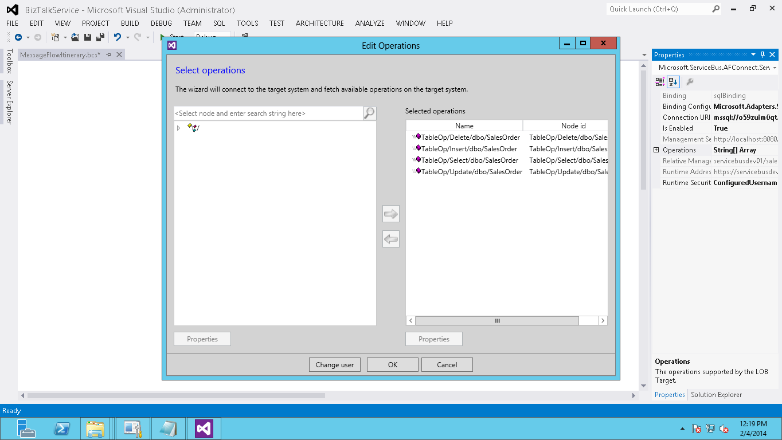Viewport: 782px width, 440px height.
Task: Open the ANALYZE menu
Action: tap(370, 23)
